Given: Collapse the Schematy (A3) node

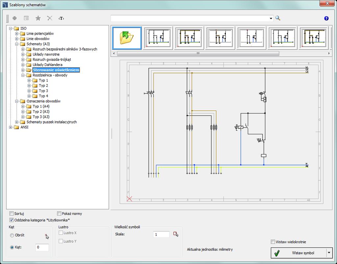Looking at the screenshot, I should click(16, 44).
